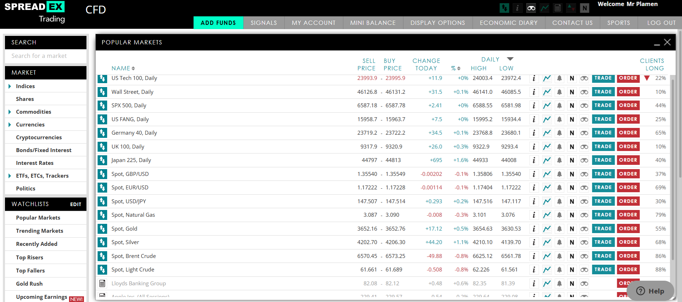Click TRADE for US Tech 100, Daily
The width and height of the screenshot is (682, 302).
603,79
